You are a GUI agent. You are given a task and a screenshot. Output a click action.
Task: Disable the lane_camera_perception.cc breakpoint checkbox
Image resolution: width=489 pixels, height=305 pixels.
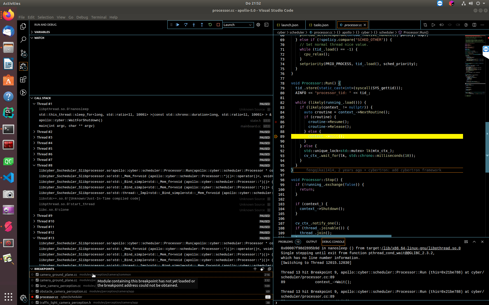coord(37,286)
